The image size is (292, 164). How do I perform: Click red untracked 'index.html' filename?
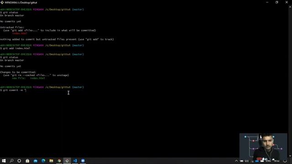[x=20, y=33]
